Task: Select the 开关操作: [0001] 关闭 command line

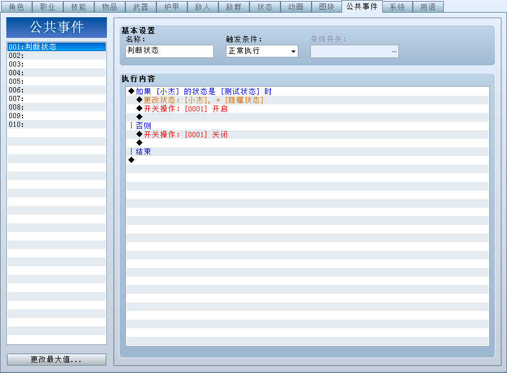Action: (x=307, y=134)
